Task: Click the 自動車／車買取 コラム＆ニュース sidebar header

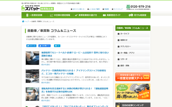Action: [133, 28]
